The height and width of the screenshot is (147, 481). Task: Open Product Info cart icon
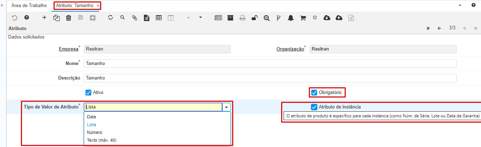303,18
